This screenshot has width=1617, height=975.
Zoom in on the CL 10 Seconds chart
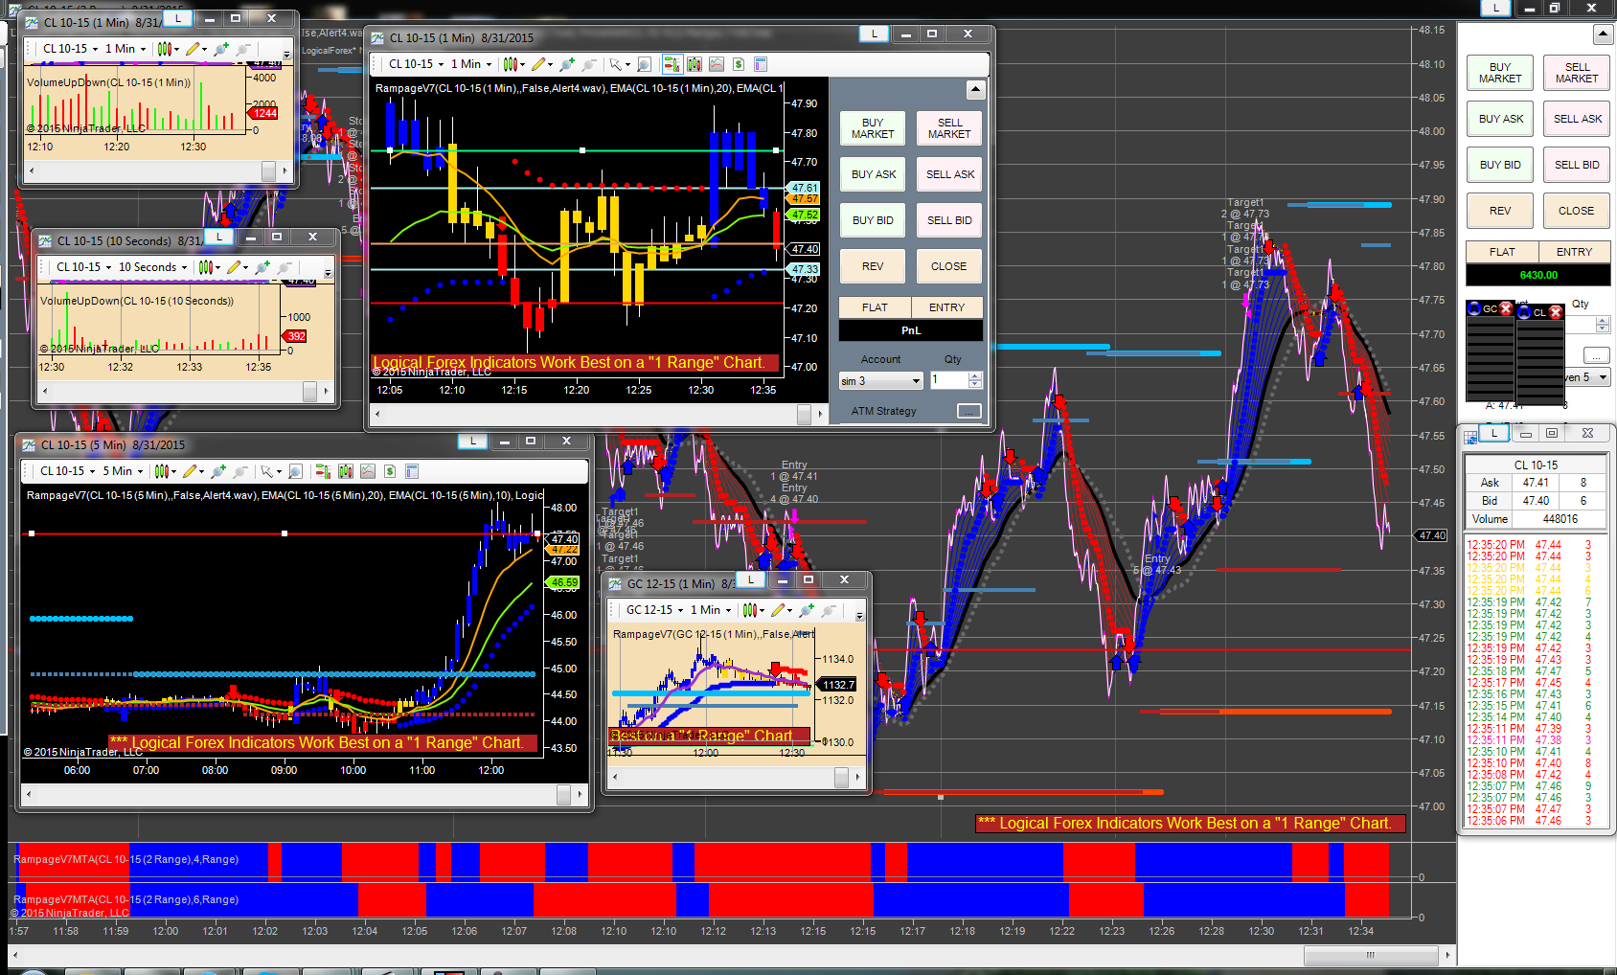pos(262,267)
